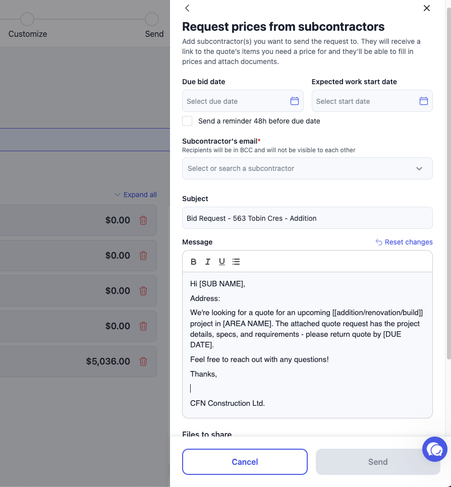This screenshot has height=487, width=451.
Task: Click the Subject input field
Action: click(307, 218)
